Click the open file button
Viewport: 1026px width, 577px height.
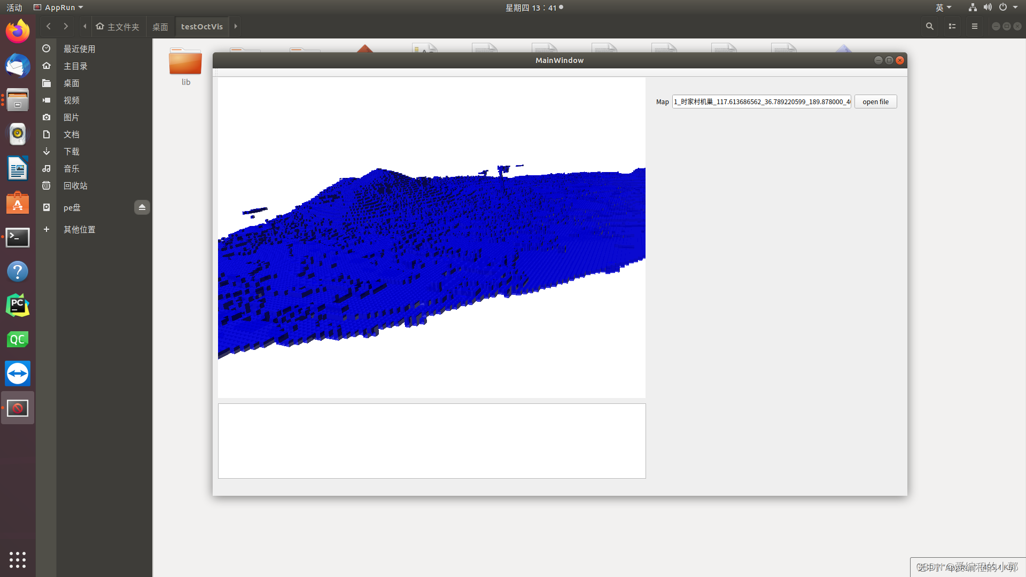pos(875,102)
